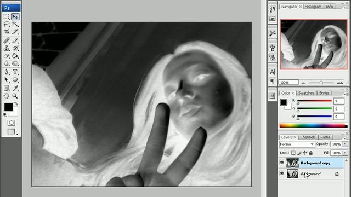Pick a color from the spectrum ramp
Screen dimensions: 351x197
313,126
